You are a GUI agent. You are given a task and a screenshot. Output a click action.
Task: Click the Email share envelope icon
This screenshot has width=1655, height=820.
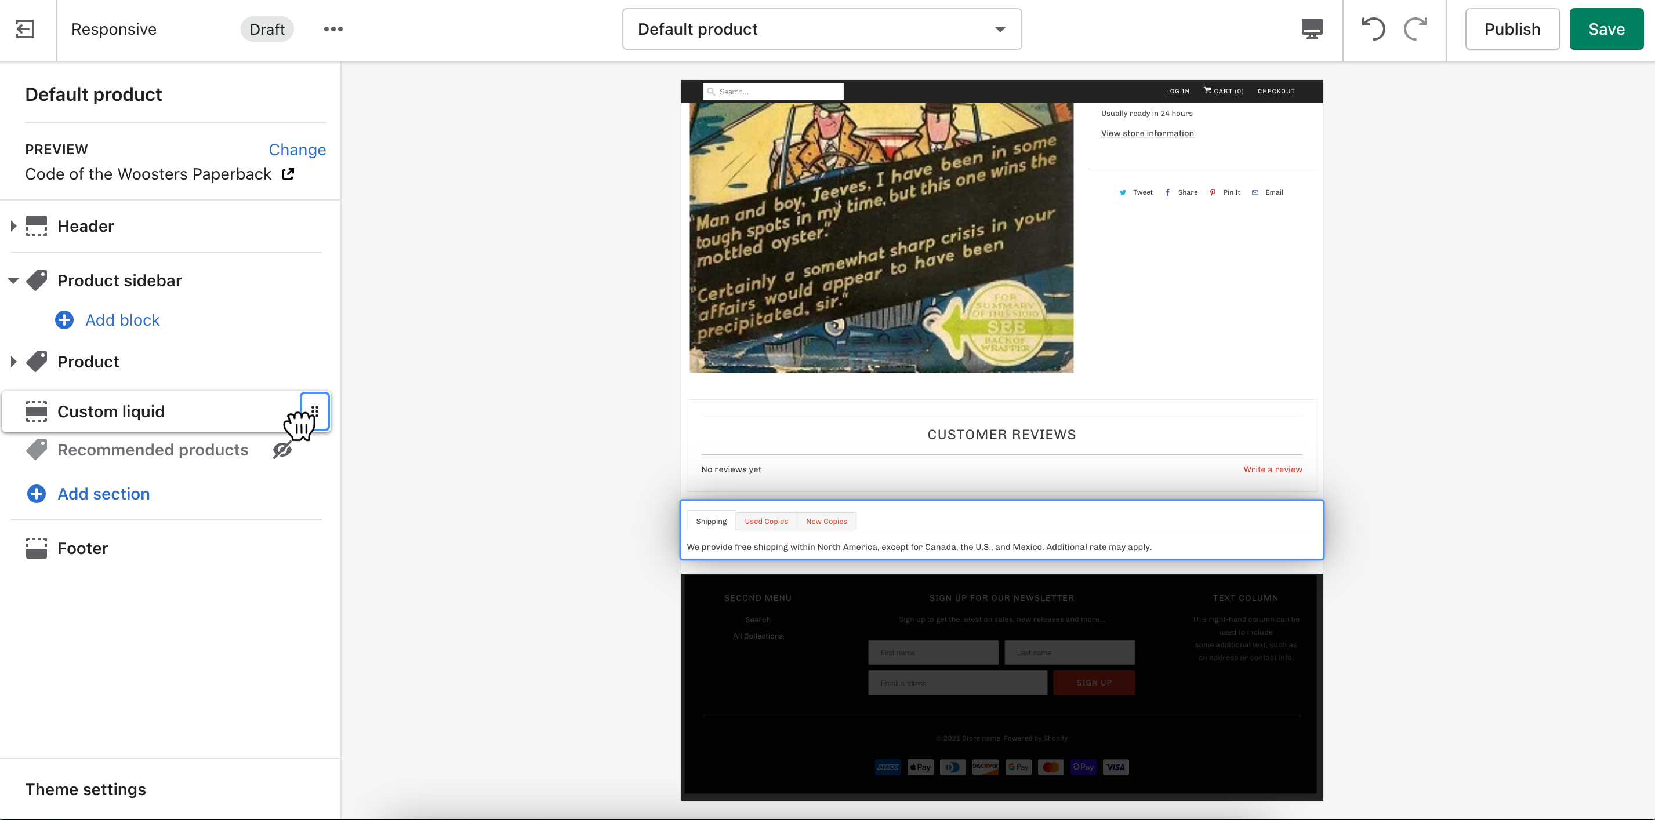1255,192
